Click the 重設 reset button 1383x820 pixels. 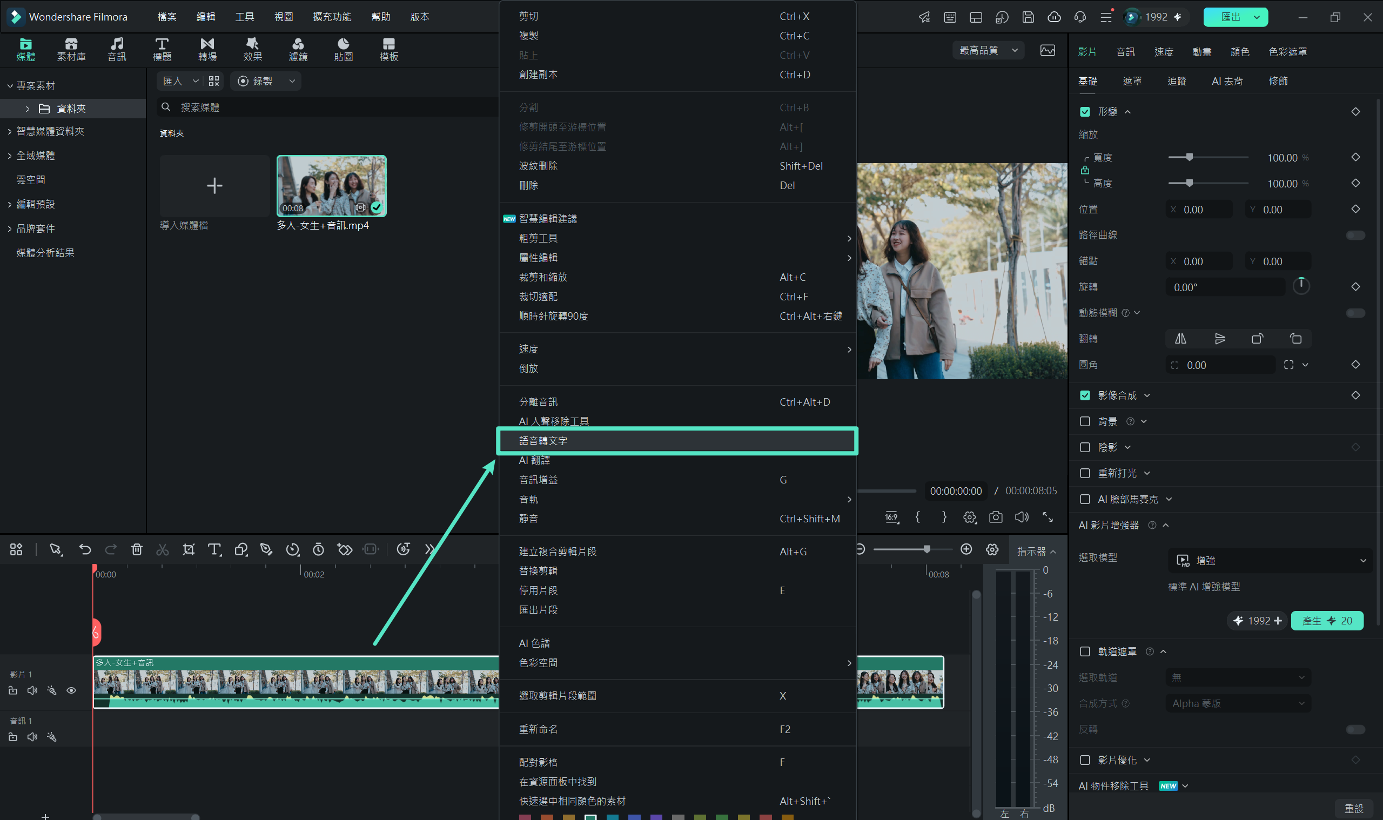(x=1354, y=809)
